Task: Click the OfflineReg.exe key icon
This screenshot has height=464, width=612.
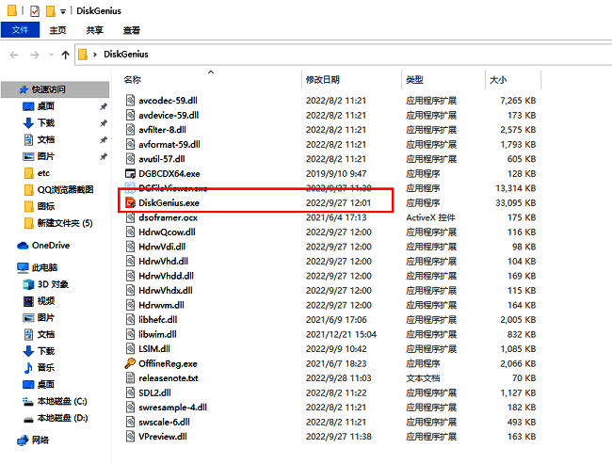Action: click(131, 363)
